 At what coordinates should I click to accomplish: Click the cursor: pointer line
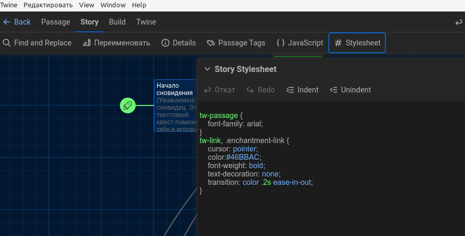coord(233,149)
